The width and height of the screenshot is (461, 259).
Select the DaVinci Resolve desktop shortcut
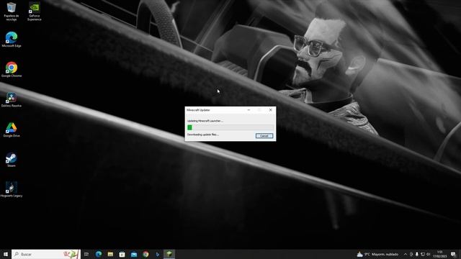[12, 99]
